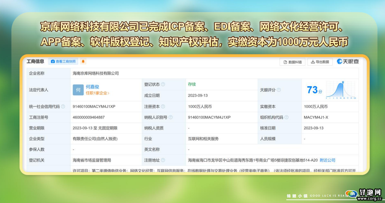Click the 工商信息 section heading

click(x=35, y=61)
